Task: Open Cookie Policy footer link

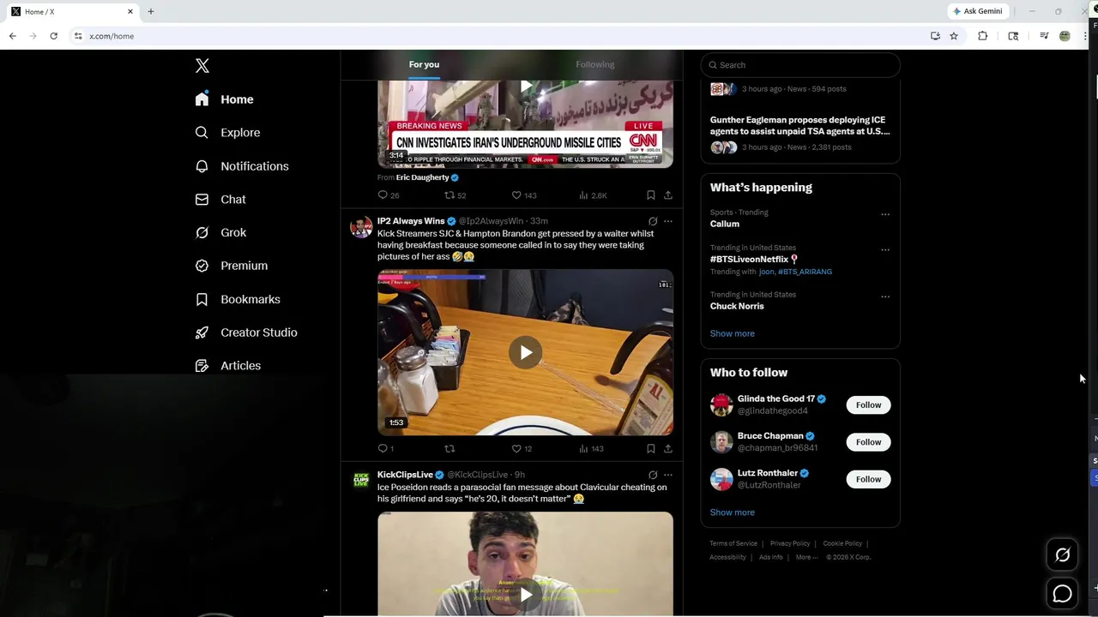Action: 842,543
